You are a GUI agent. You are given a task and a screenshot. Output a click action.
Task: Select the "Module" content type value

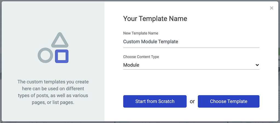[x=131, y=65]
